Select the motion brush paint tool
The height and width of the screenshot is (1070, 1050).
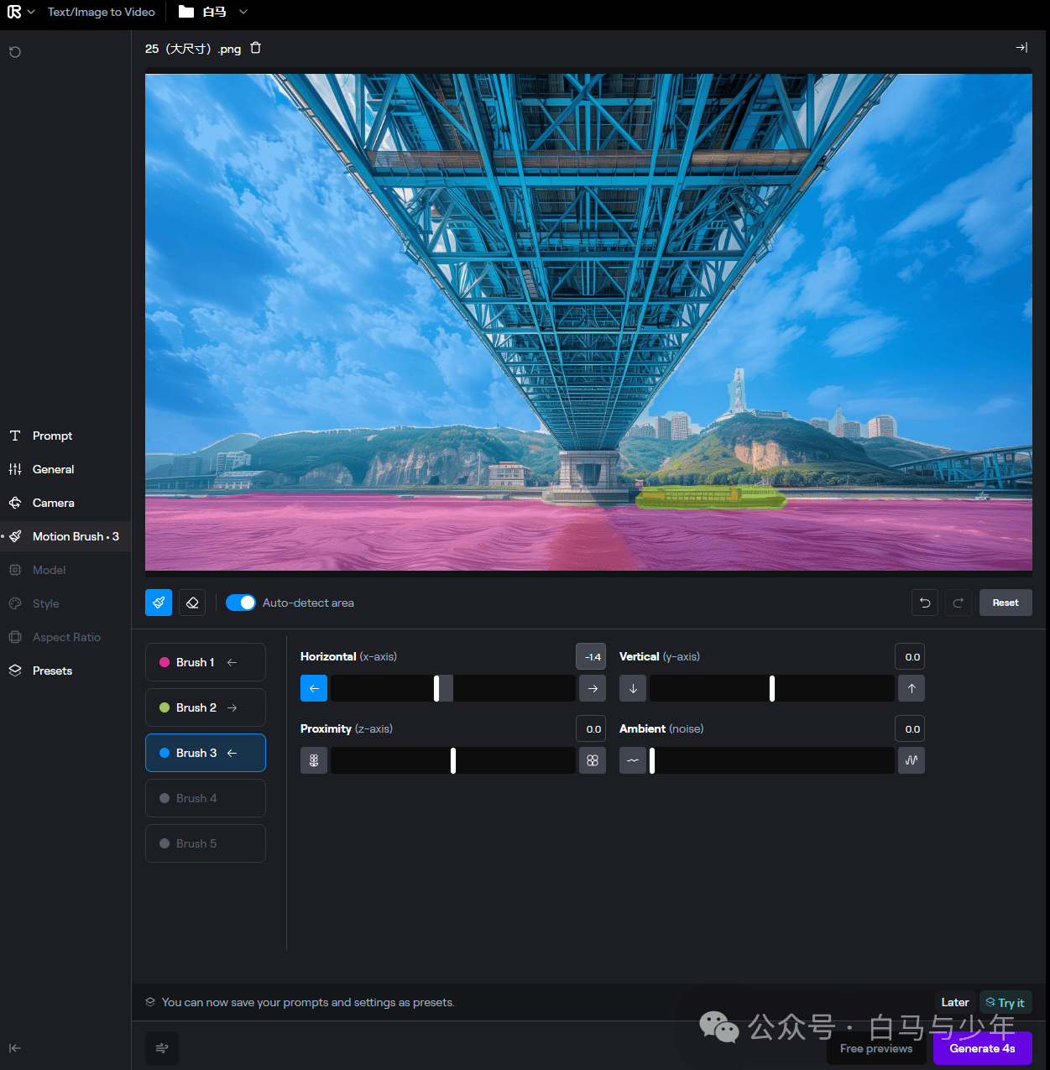click(x=159, y=603)
